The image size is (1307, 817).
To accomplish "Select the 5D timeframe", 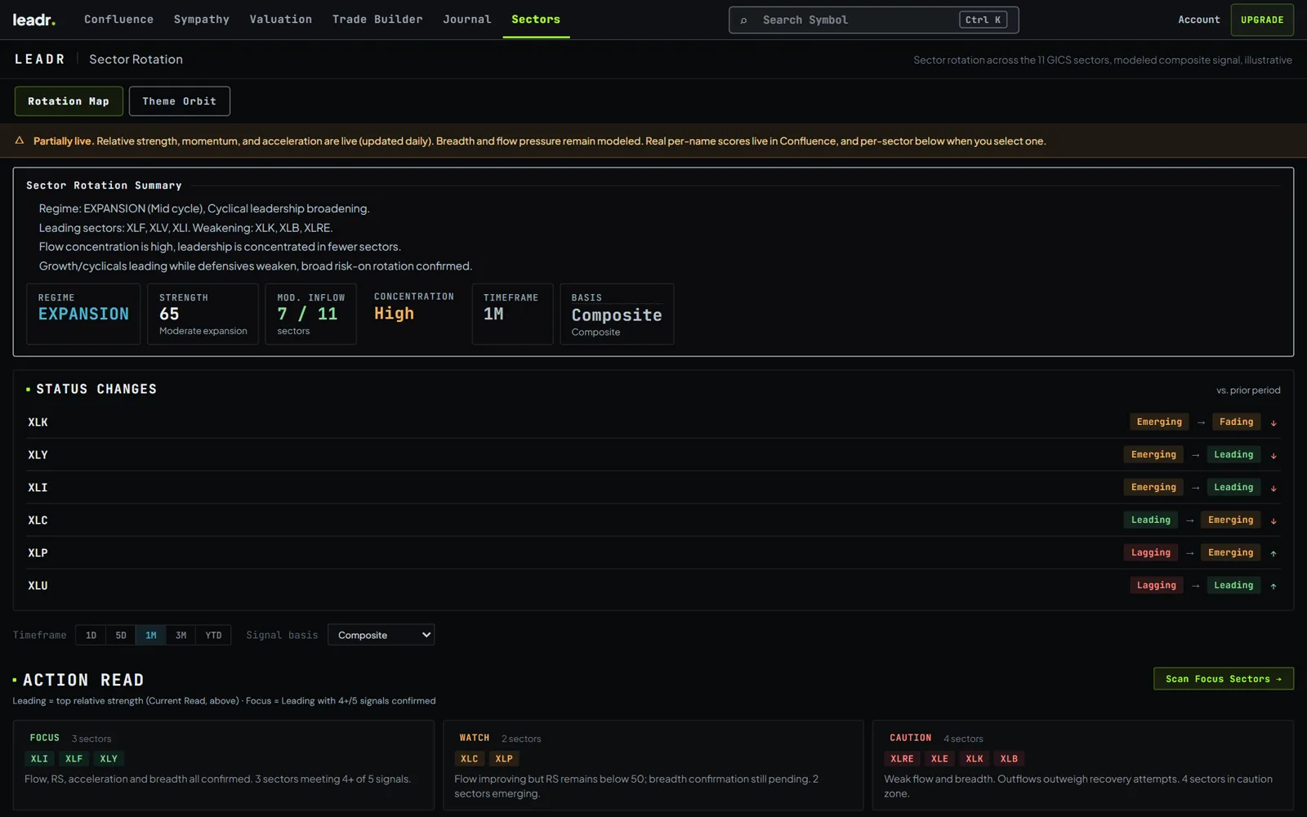I will pyautogui.click(x=121, y=635).
